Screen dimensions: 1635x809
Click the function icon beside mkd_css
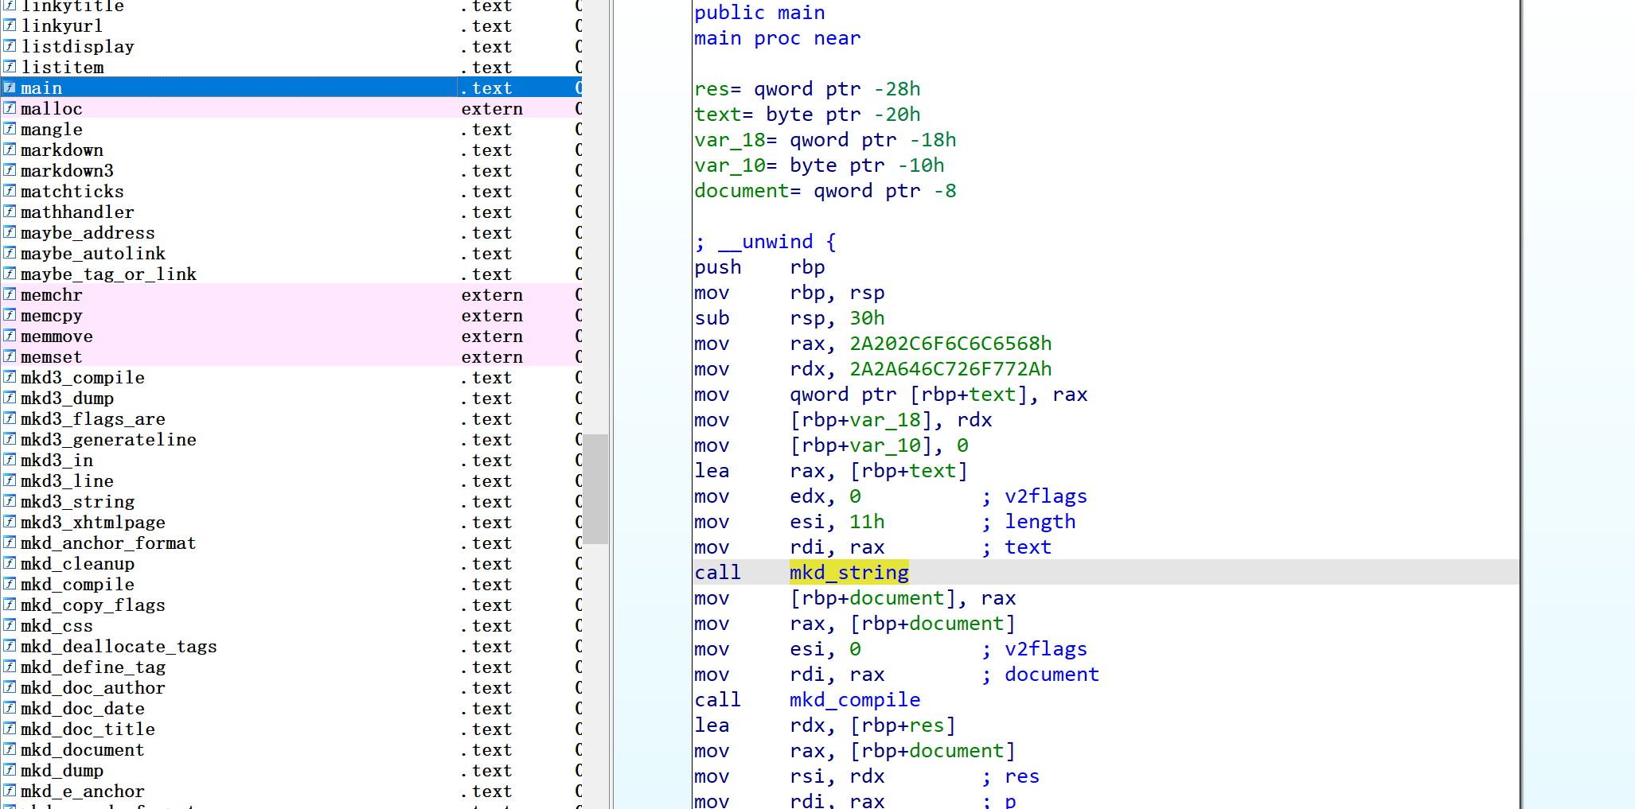point(10,625)
